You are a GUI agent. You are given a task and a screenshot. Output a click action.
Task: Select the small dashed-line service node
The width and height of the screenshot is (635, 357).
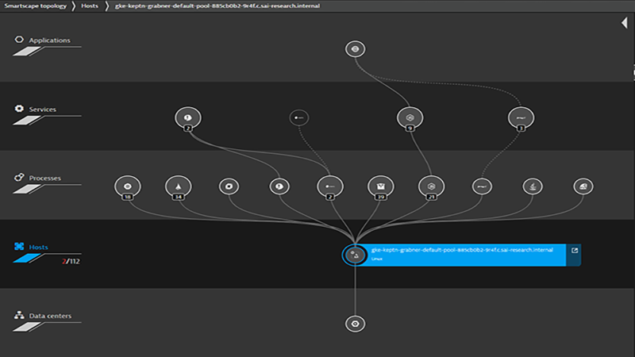point(298,117)
